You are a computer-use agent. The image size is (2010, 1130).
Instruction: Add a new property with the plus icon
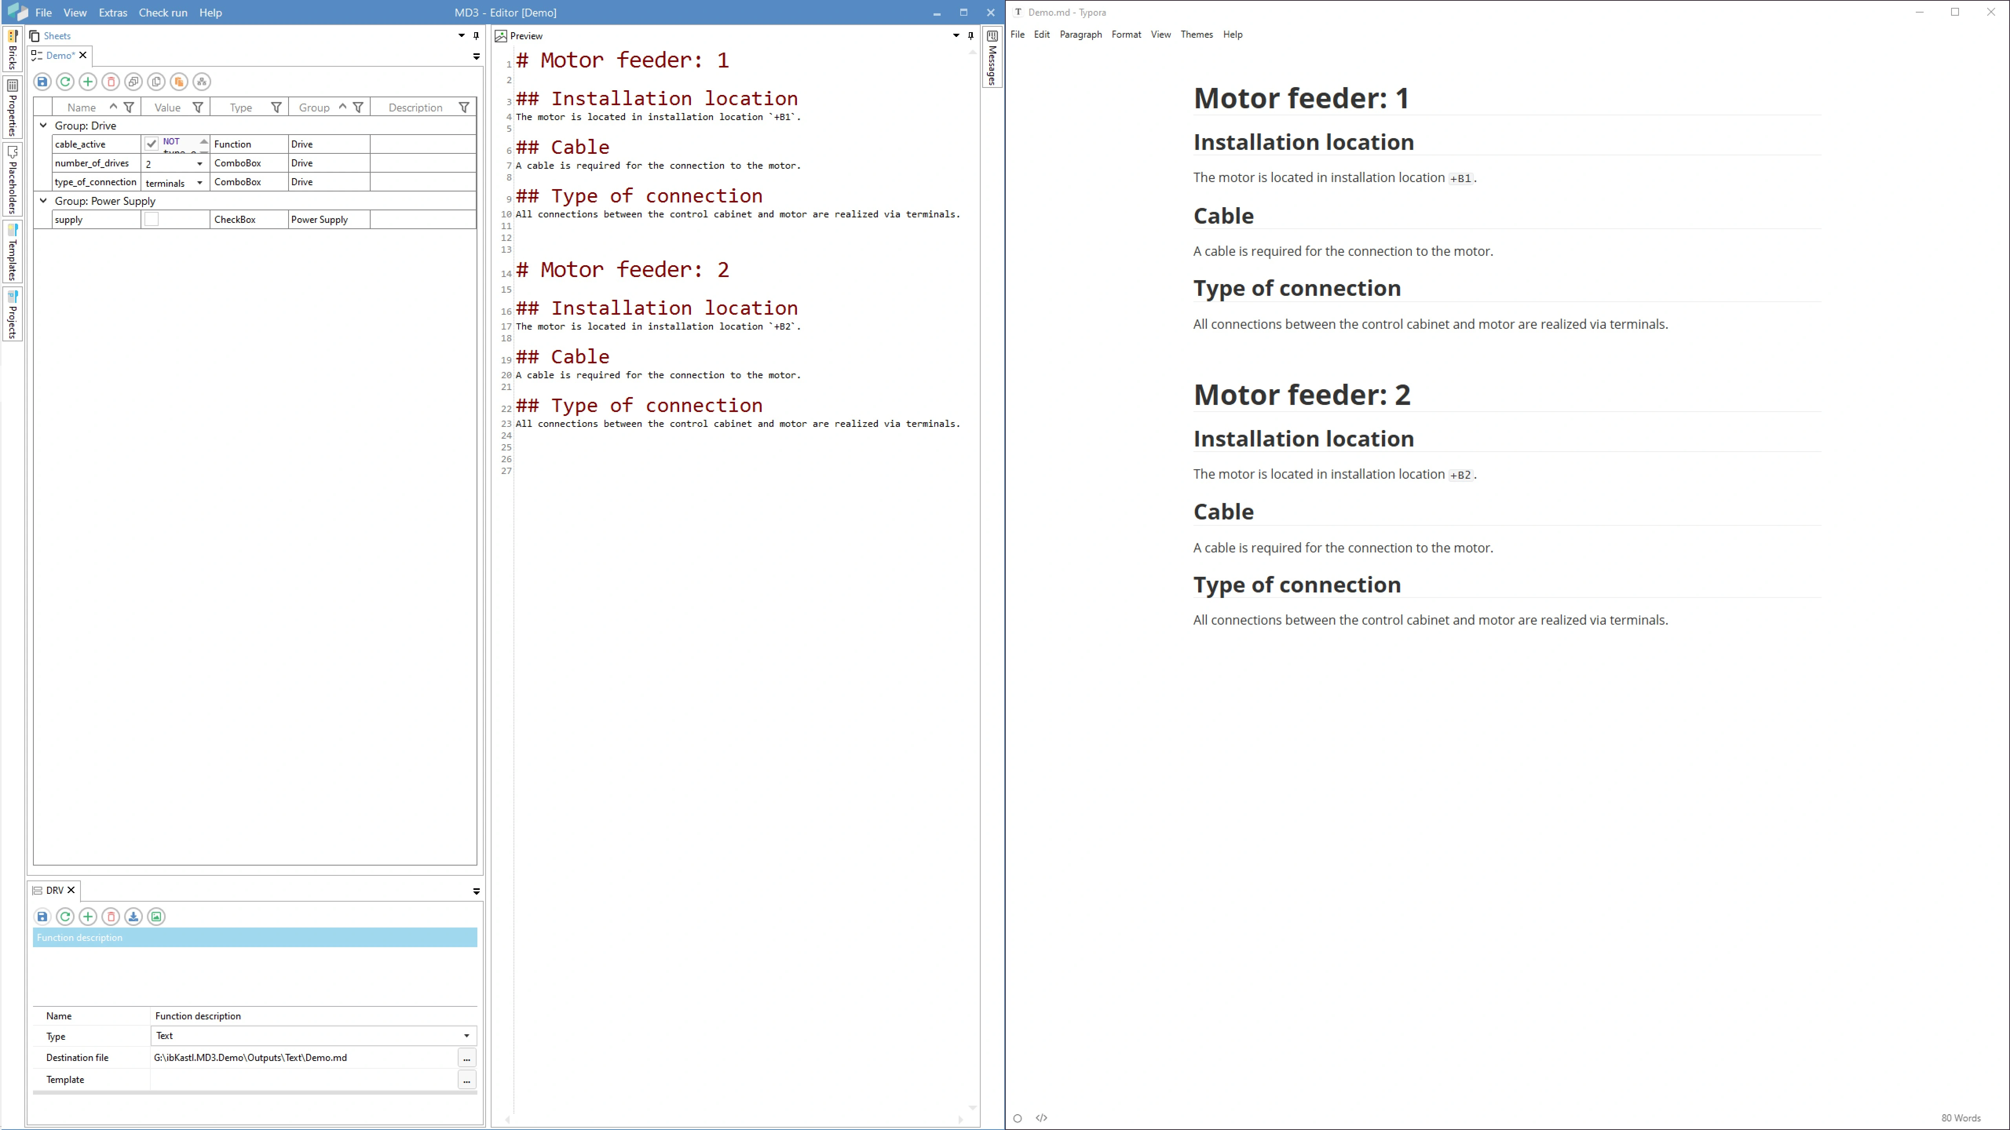click(x=88, y=82)
